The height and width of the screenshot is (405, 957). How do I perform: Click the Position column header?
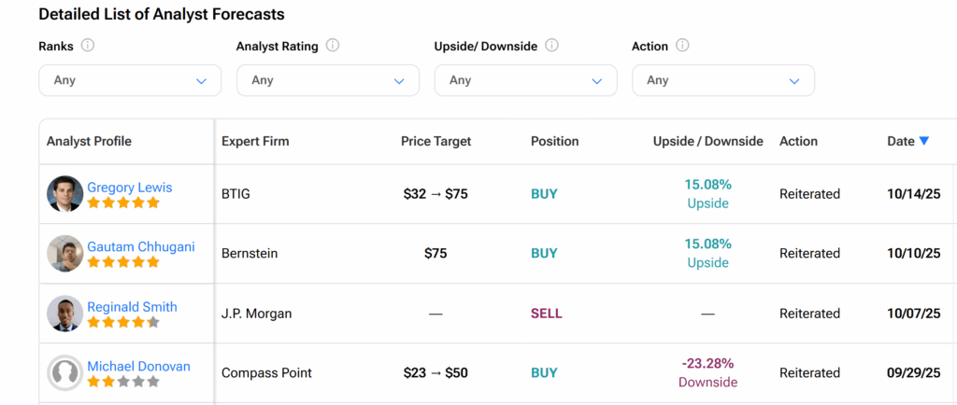click(554, 142)
